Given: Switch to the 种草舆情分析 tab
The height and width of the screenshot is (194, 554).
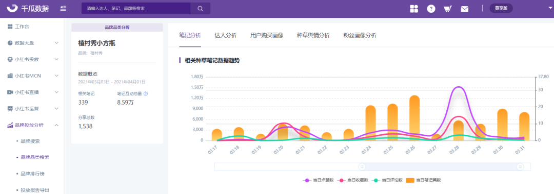Looking at the screenshot, I should (313, 35).
